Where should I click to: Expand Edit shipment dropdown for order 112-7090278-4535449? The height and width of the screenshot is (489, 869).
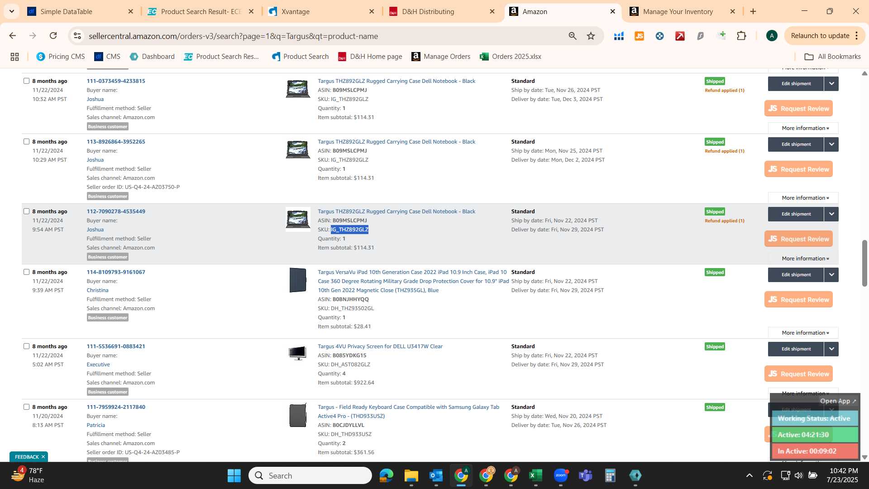831,214
